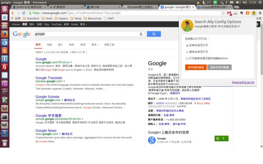Click orange save changes button
Screen dimensions: 263x164
pos(196,67)
